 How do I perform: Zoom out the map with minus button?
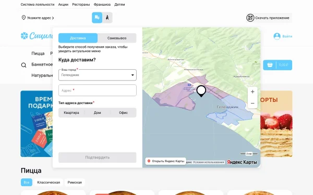pos(252,103)
